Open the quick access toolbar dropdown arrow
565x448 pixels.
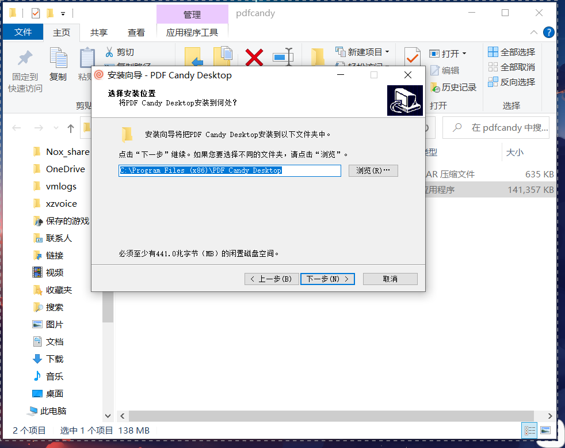pos(63,14)
